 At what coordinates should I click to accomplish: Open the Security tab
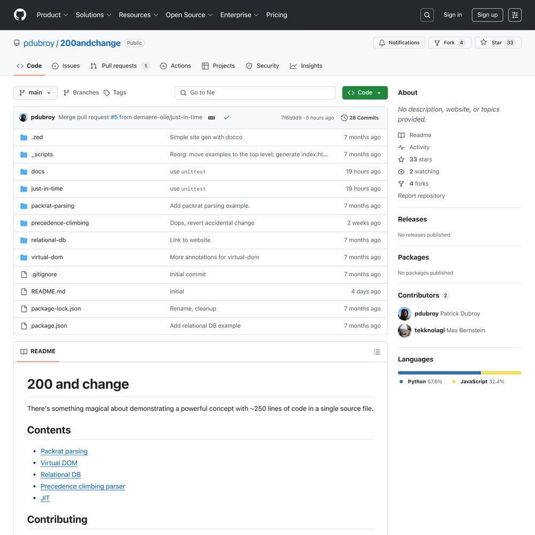pos(262,66)
